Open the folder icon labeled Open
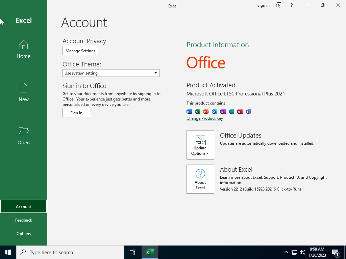Image resolution: width=346 pixels, height=259 pixels. [x=23, y=131]
